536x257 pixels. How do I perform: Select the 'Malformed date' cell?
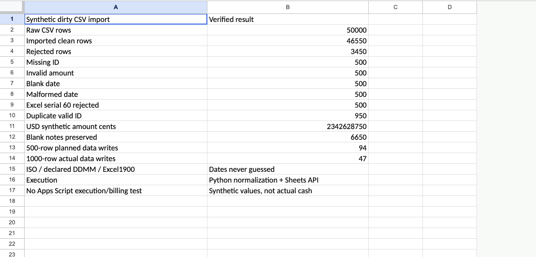coord(116,94)
